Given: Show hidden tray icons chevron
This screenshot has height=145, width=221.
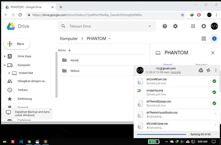Looking at the screenshot, I should pyautogui.click(x=166, y=142).
